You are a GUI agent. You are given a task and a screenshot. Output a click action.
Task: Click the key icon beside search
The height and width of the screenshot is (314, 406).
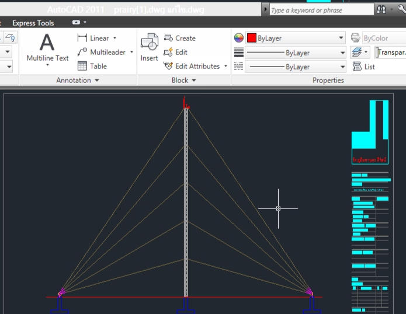pos(402,9)
